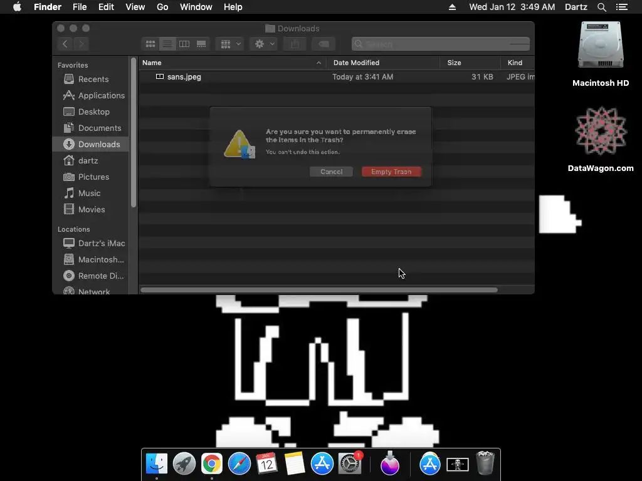Image resolution: width=642 pixels, height=481 pixels.
Task: Open the File menu
Action: (x=80, y=7)
